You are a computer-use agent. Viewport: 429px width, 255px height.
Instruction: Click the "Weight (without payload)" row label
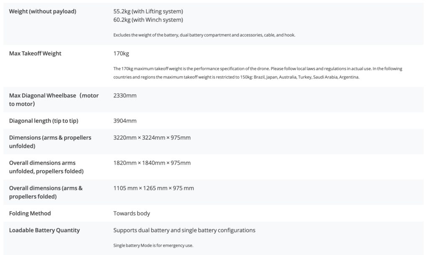click(x=43, y=11)
